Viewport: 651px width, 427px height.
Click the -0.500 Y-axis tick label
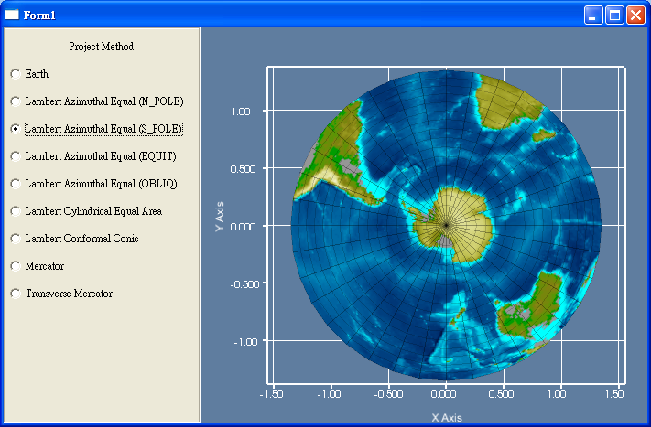pyautogui.click(x=245, y=284)
